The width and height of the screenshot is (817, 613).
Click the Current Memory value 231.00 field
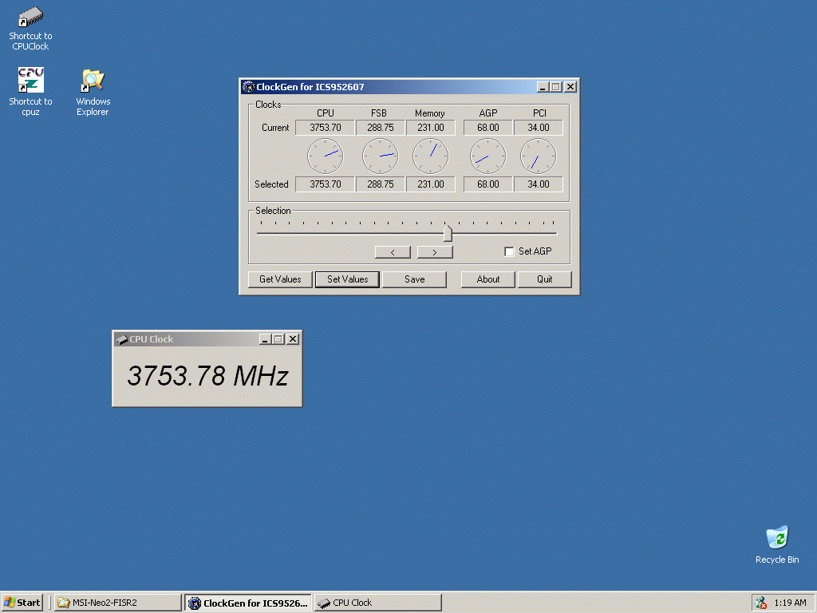(x=430, y=128)
